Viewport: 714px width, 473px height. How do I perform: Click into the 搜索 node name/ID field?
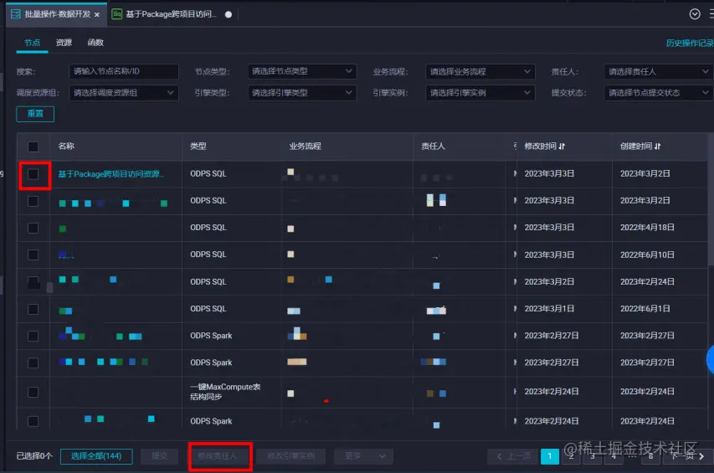pyautogui.click(x=123, y=71)
